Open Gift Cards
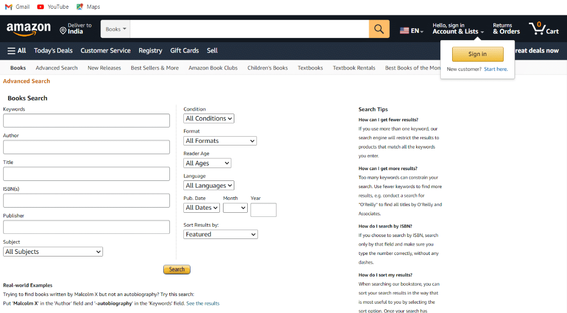Viewport: 567px width, 313px height. [184, 50]
